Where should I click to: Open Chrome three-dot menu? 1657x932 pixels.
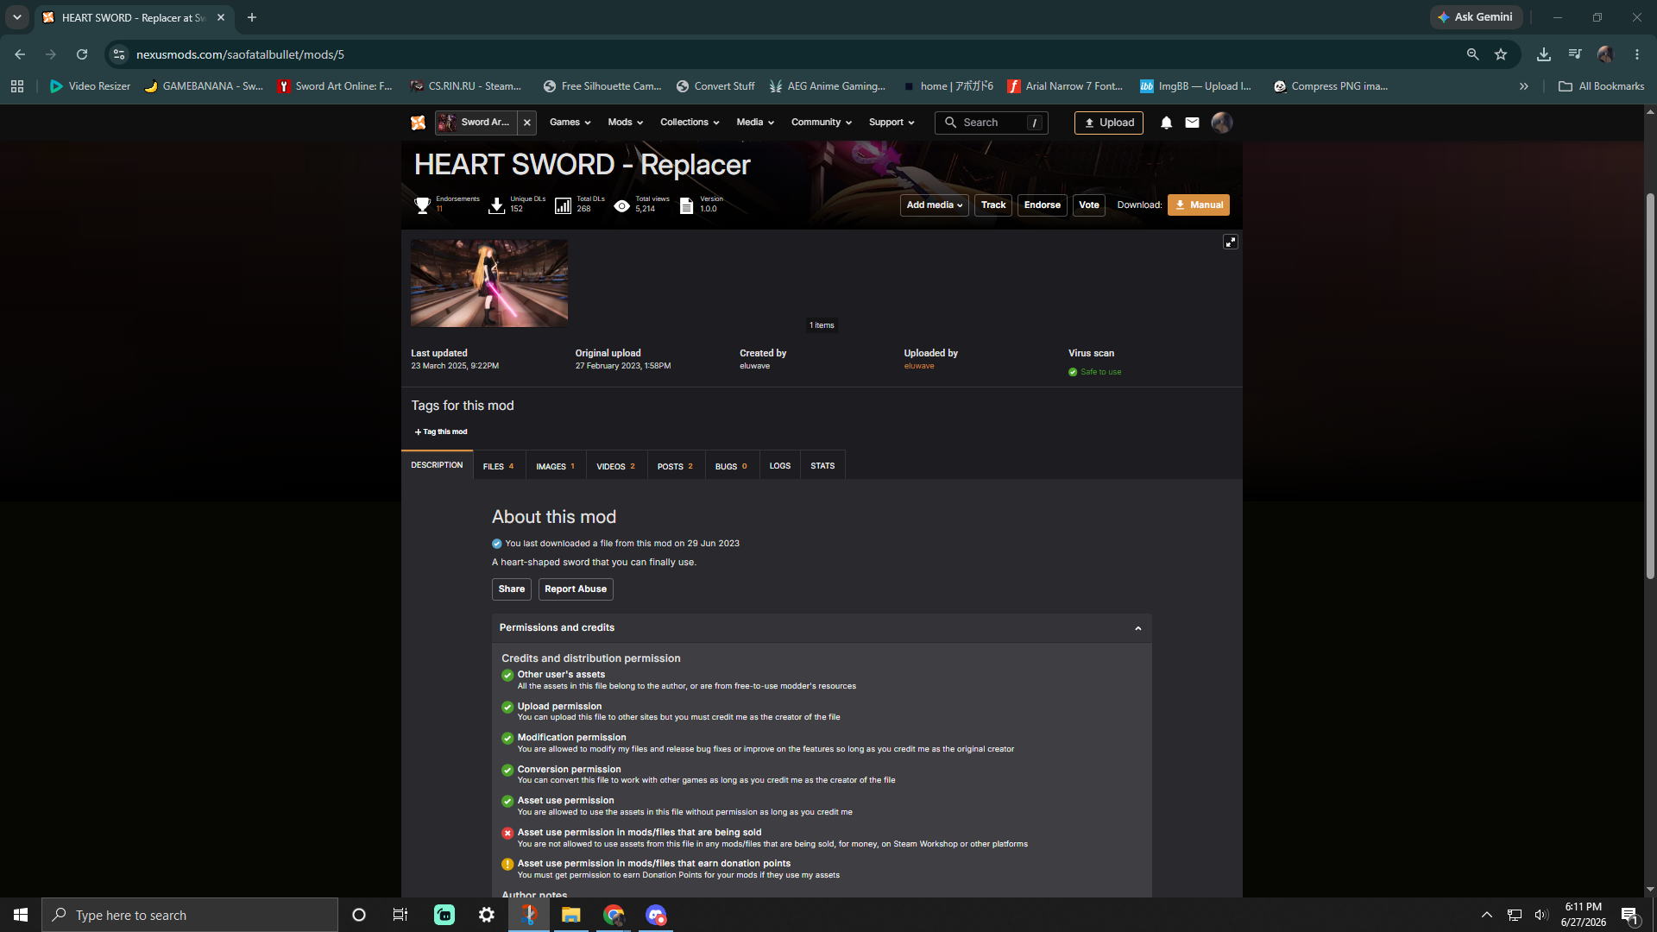pos(1637,54)
